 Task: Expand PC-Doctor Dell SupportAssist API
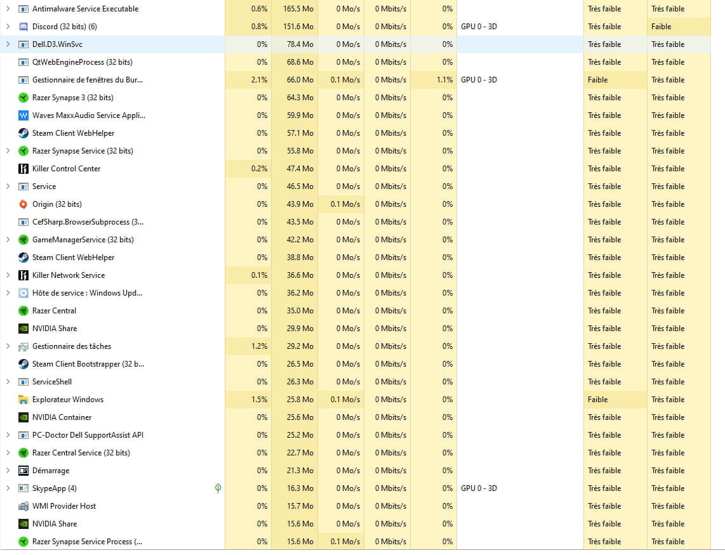(8, 435)
